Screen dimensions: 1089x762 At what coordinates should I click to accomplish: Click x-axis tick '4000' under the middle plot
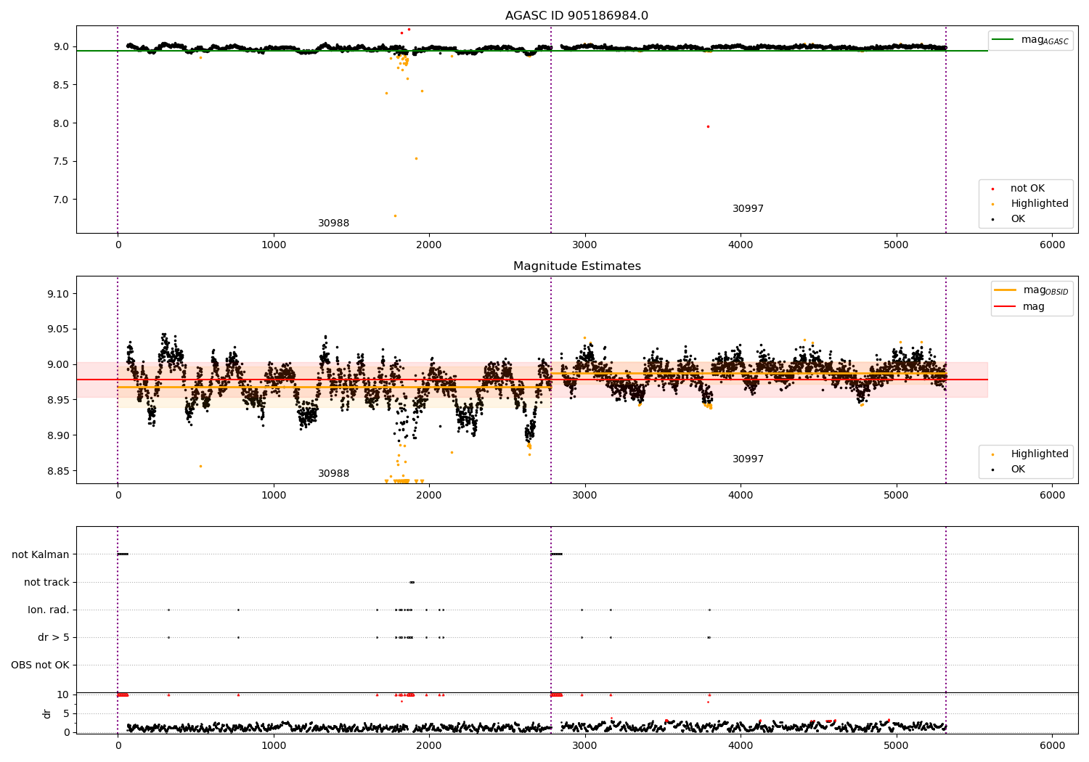click(741, 496)
